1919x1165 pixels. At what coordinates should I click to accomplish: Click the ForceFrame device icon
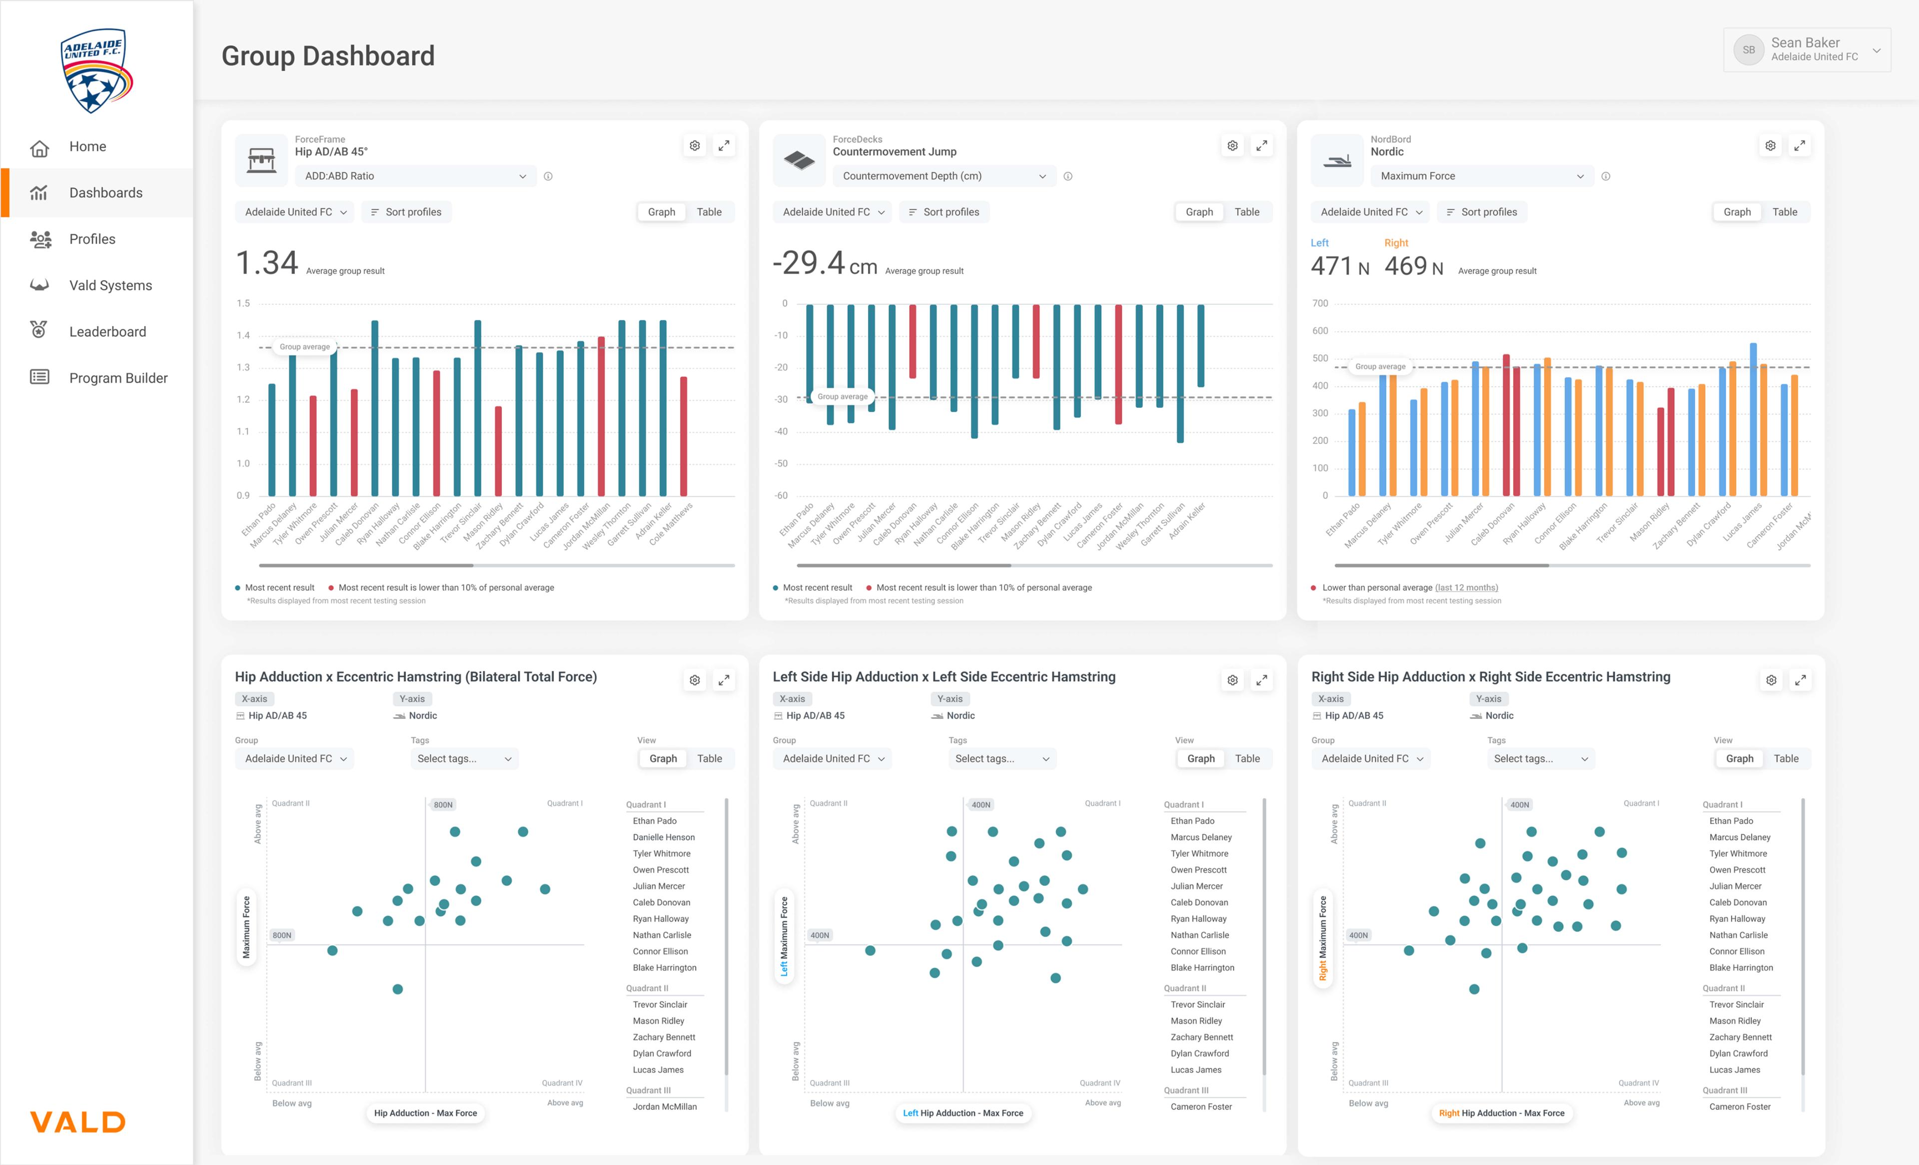(261, 159)
